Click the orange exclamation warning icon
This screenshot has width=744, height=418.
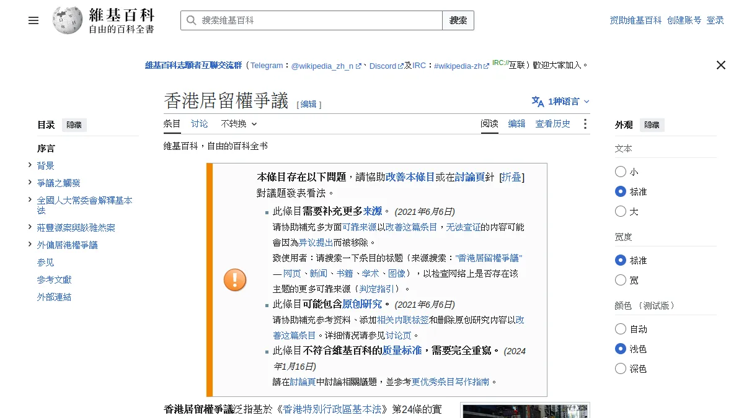click(x=235, y=280)
